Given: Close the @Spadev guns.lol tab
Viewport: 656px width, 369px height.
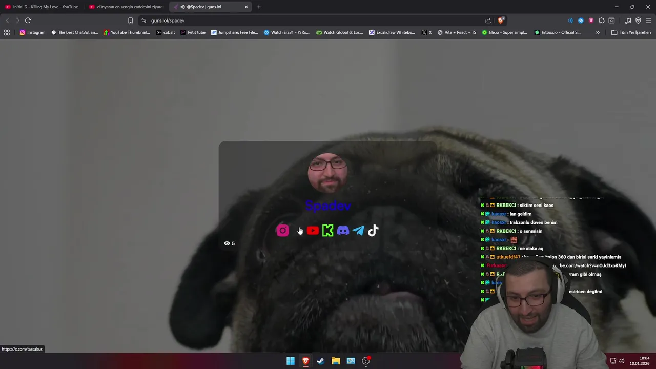Looking at the screenshot, I should click(246, 7).
